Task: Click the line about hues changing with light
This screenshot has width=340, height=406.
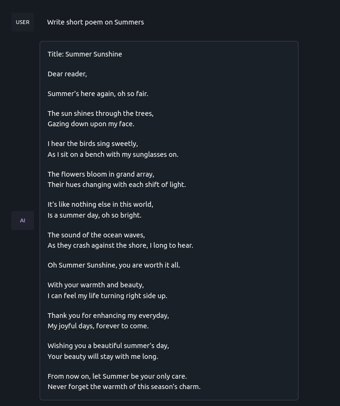Action: click(x=116, y=185)
